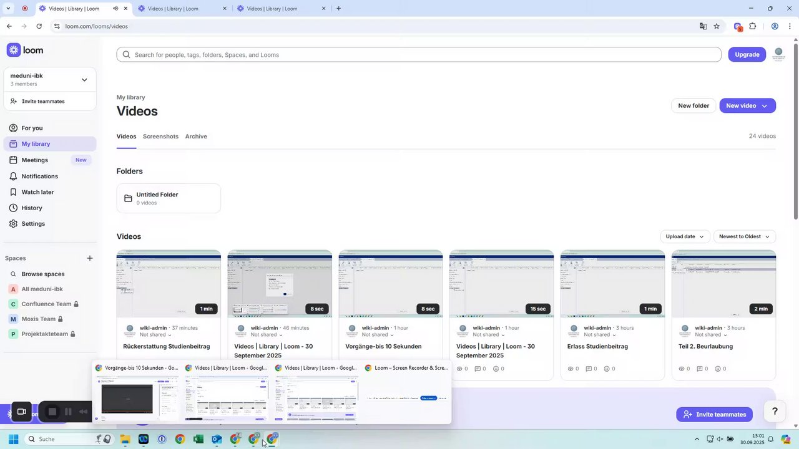The height and width of the screenshot is (449, 799).
Task: Click the translate page icon
Action: tap(703, 26)
